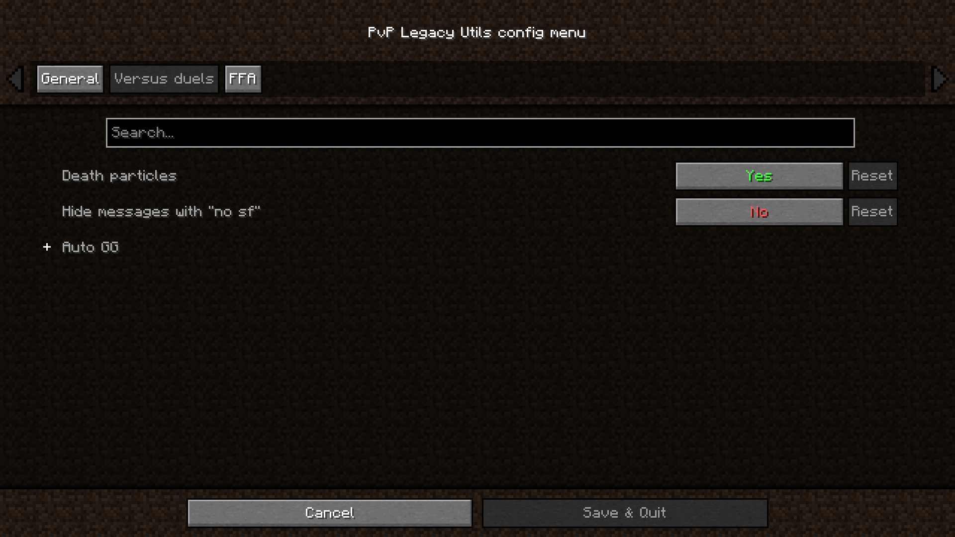Screen dimensions: 955x537
Task: Click the Cancel button
Action: click(329, 512)
